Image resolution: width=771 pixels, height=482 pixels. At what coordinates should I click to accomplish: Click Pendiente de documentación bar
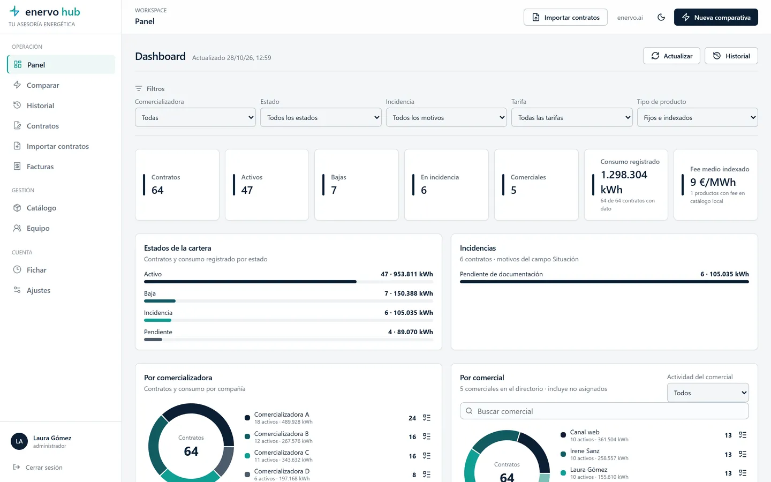pyautogui.click(x=604, y=282)
